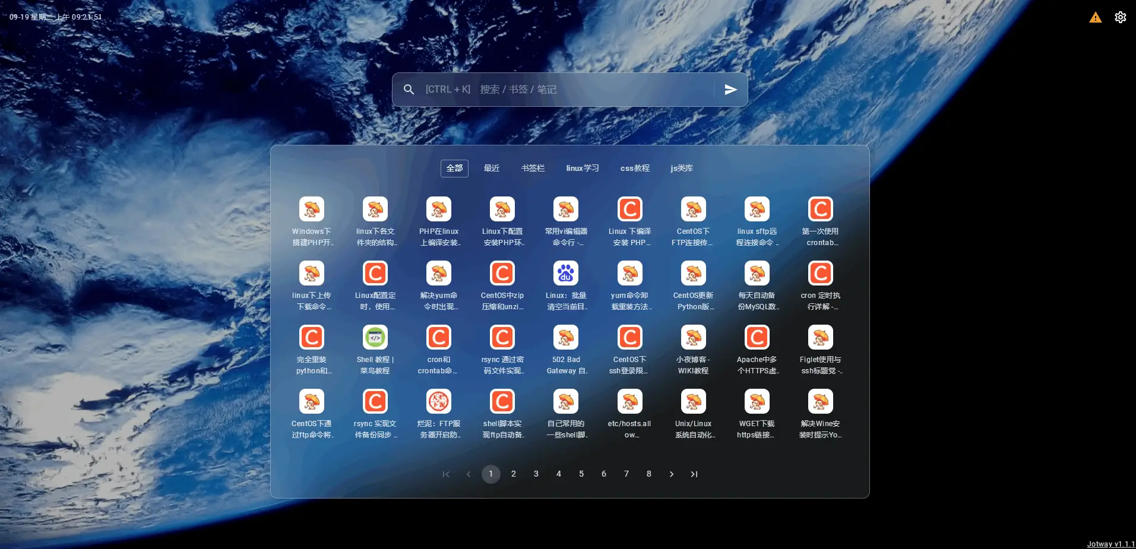The image size is (1136, 549).
Task: Open the 'Figlet使用与ssh标题党' bookmark icon
Action: coord(821,337)
